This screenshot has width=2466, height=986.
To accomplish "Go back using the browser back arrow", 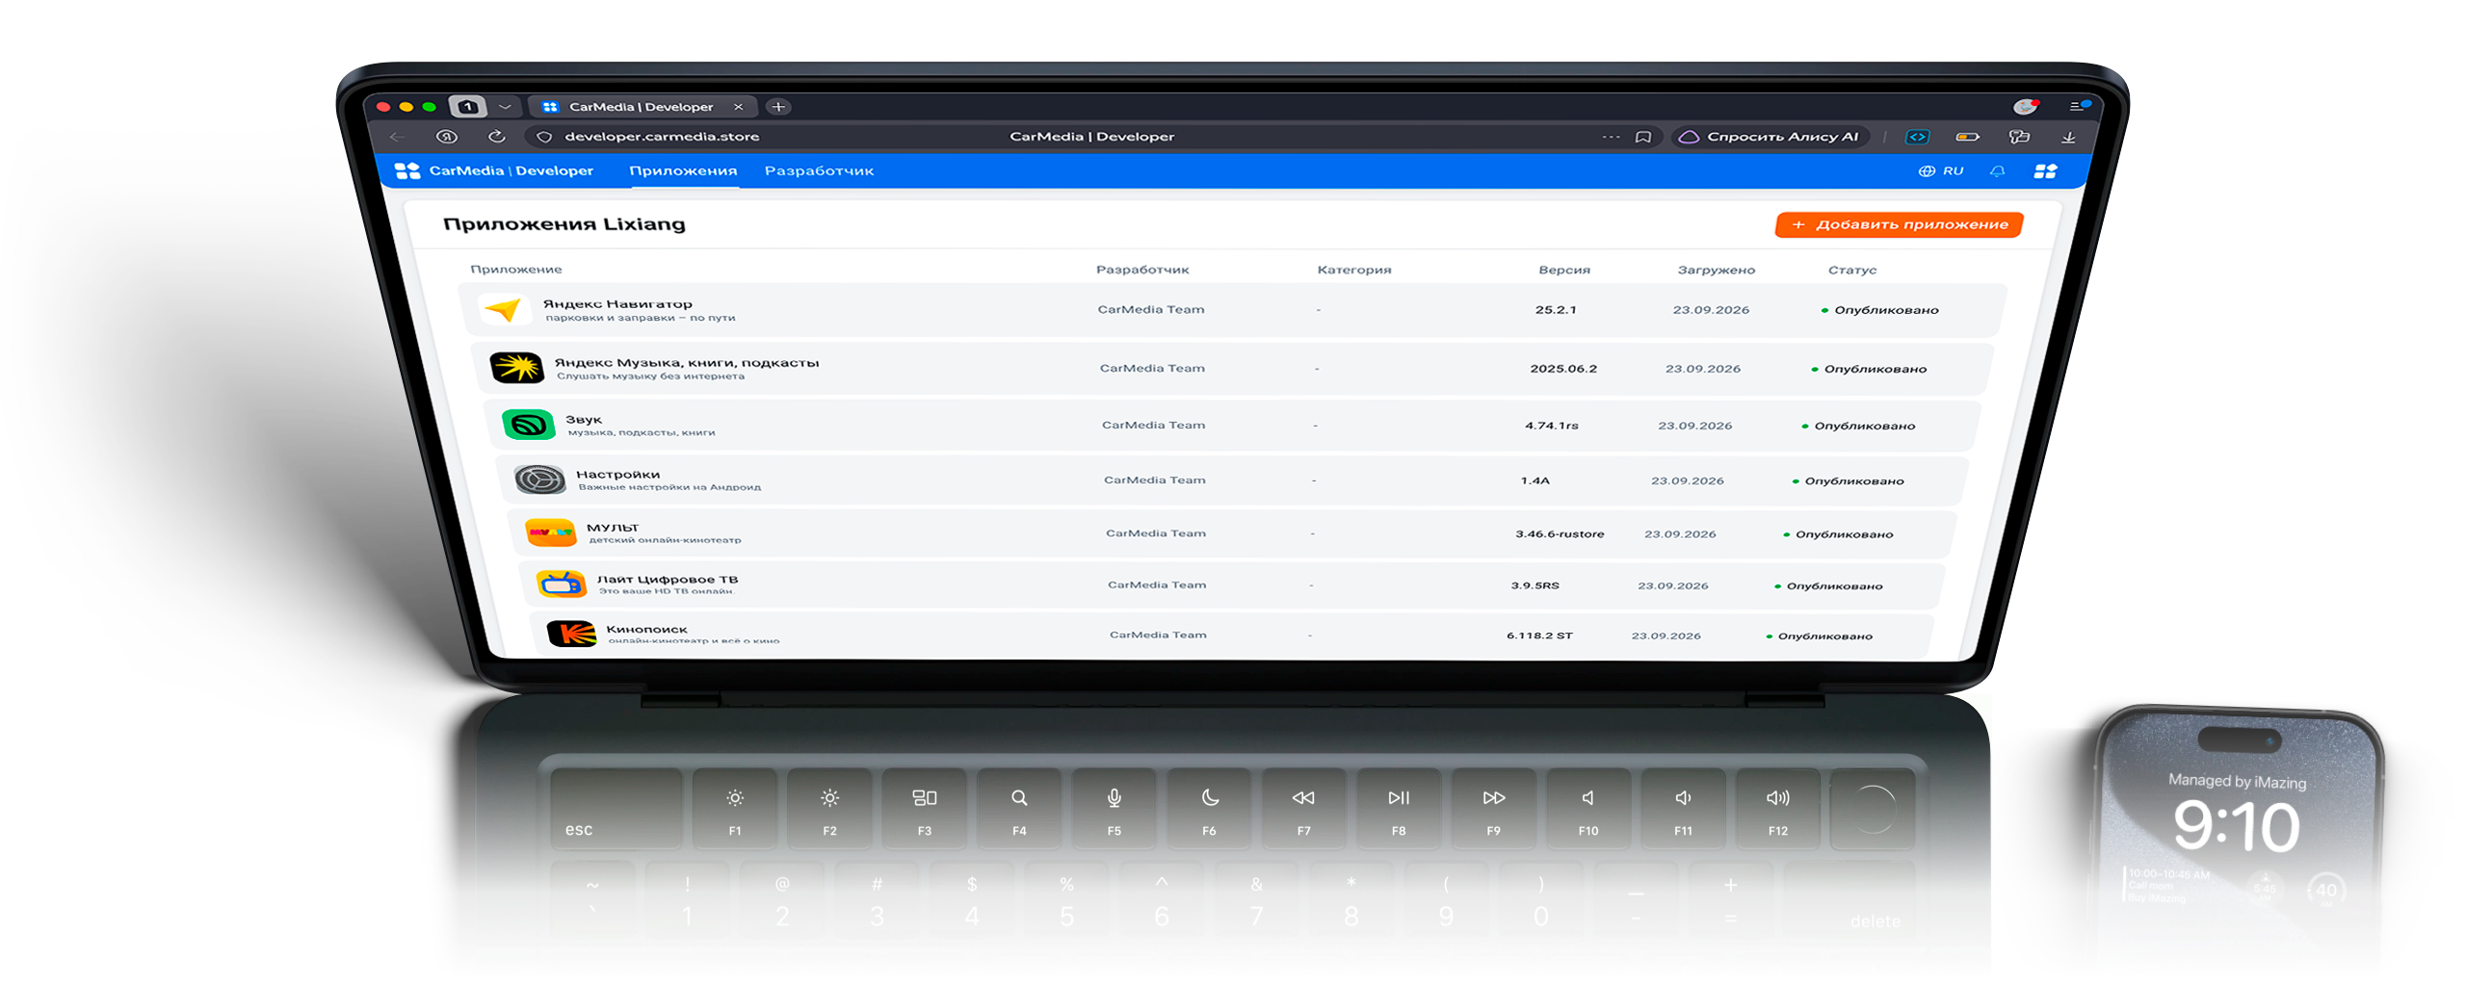I will 397,137.
